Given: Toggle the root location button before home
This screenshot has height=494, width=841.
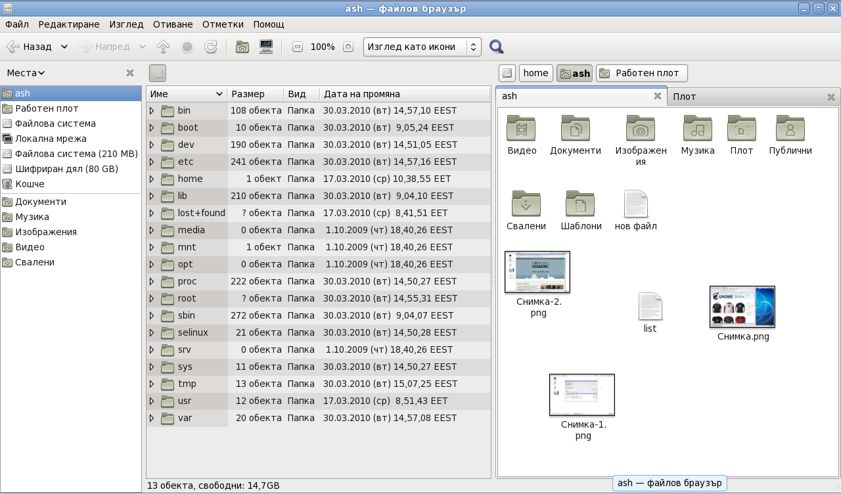Looking at the screenshot, I should 507,73.
